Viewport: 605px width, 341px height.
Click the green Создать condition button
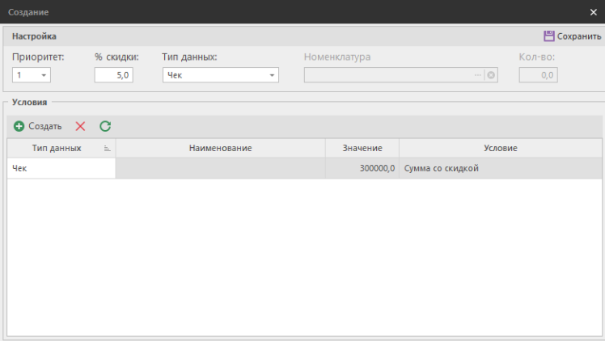37,126
